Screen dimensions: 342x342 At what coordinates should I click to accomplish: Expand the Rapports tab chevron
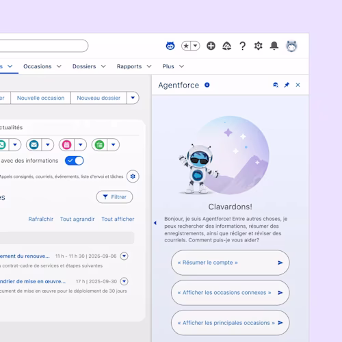pyautogui.click(x=149, y=66)
